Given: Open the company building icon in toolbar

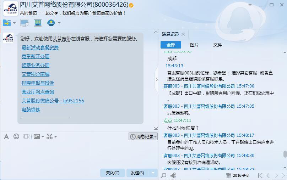Looking at the screenshot, I should pos(38,23).
